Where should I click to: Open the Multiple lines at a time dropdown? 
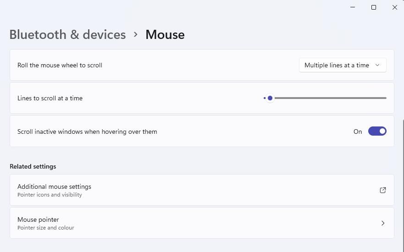[x=343, y=65]
